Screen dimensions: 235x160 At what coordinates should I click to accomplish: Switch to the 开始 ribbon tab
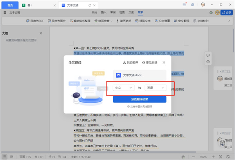tap(94, 12)
